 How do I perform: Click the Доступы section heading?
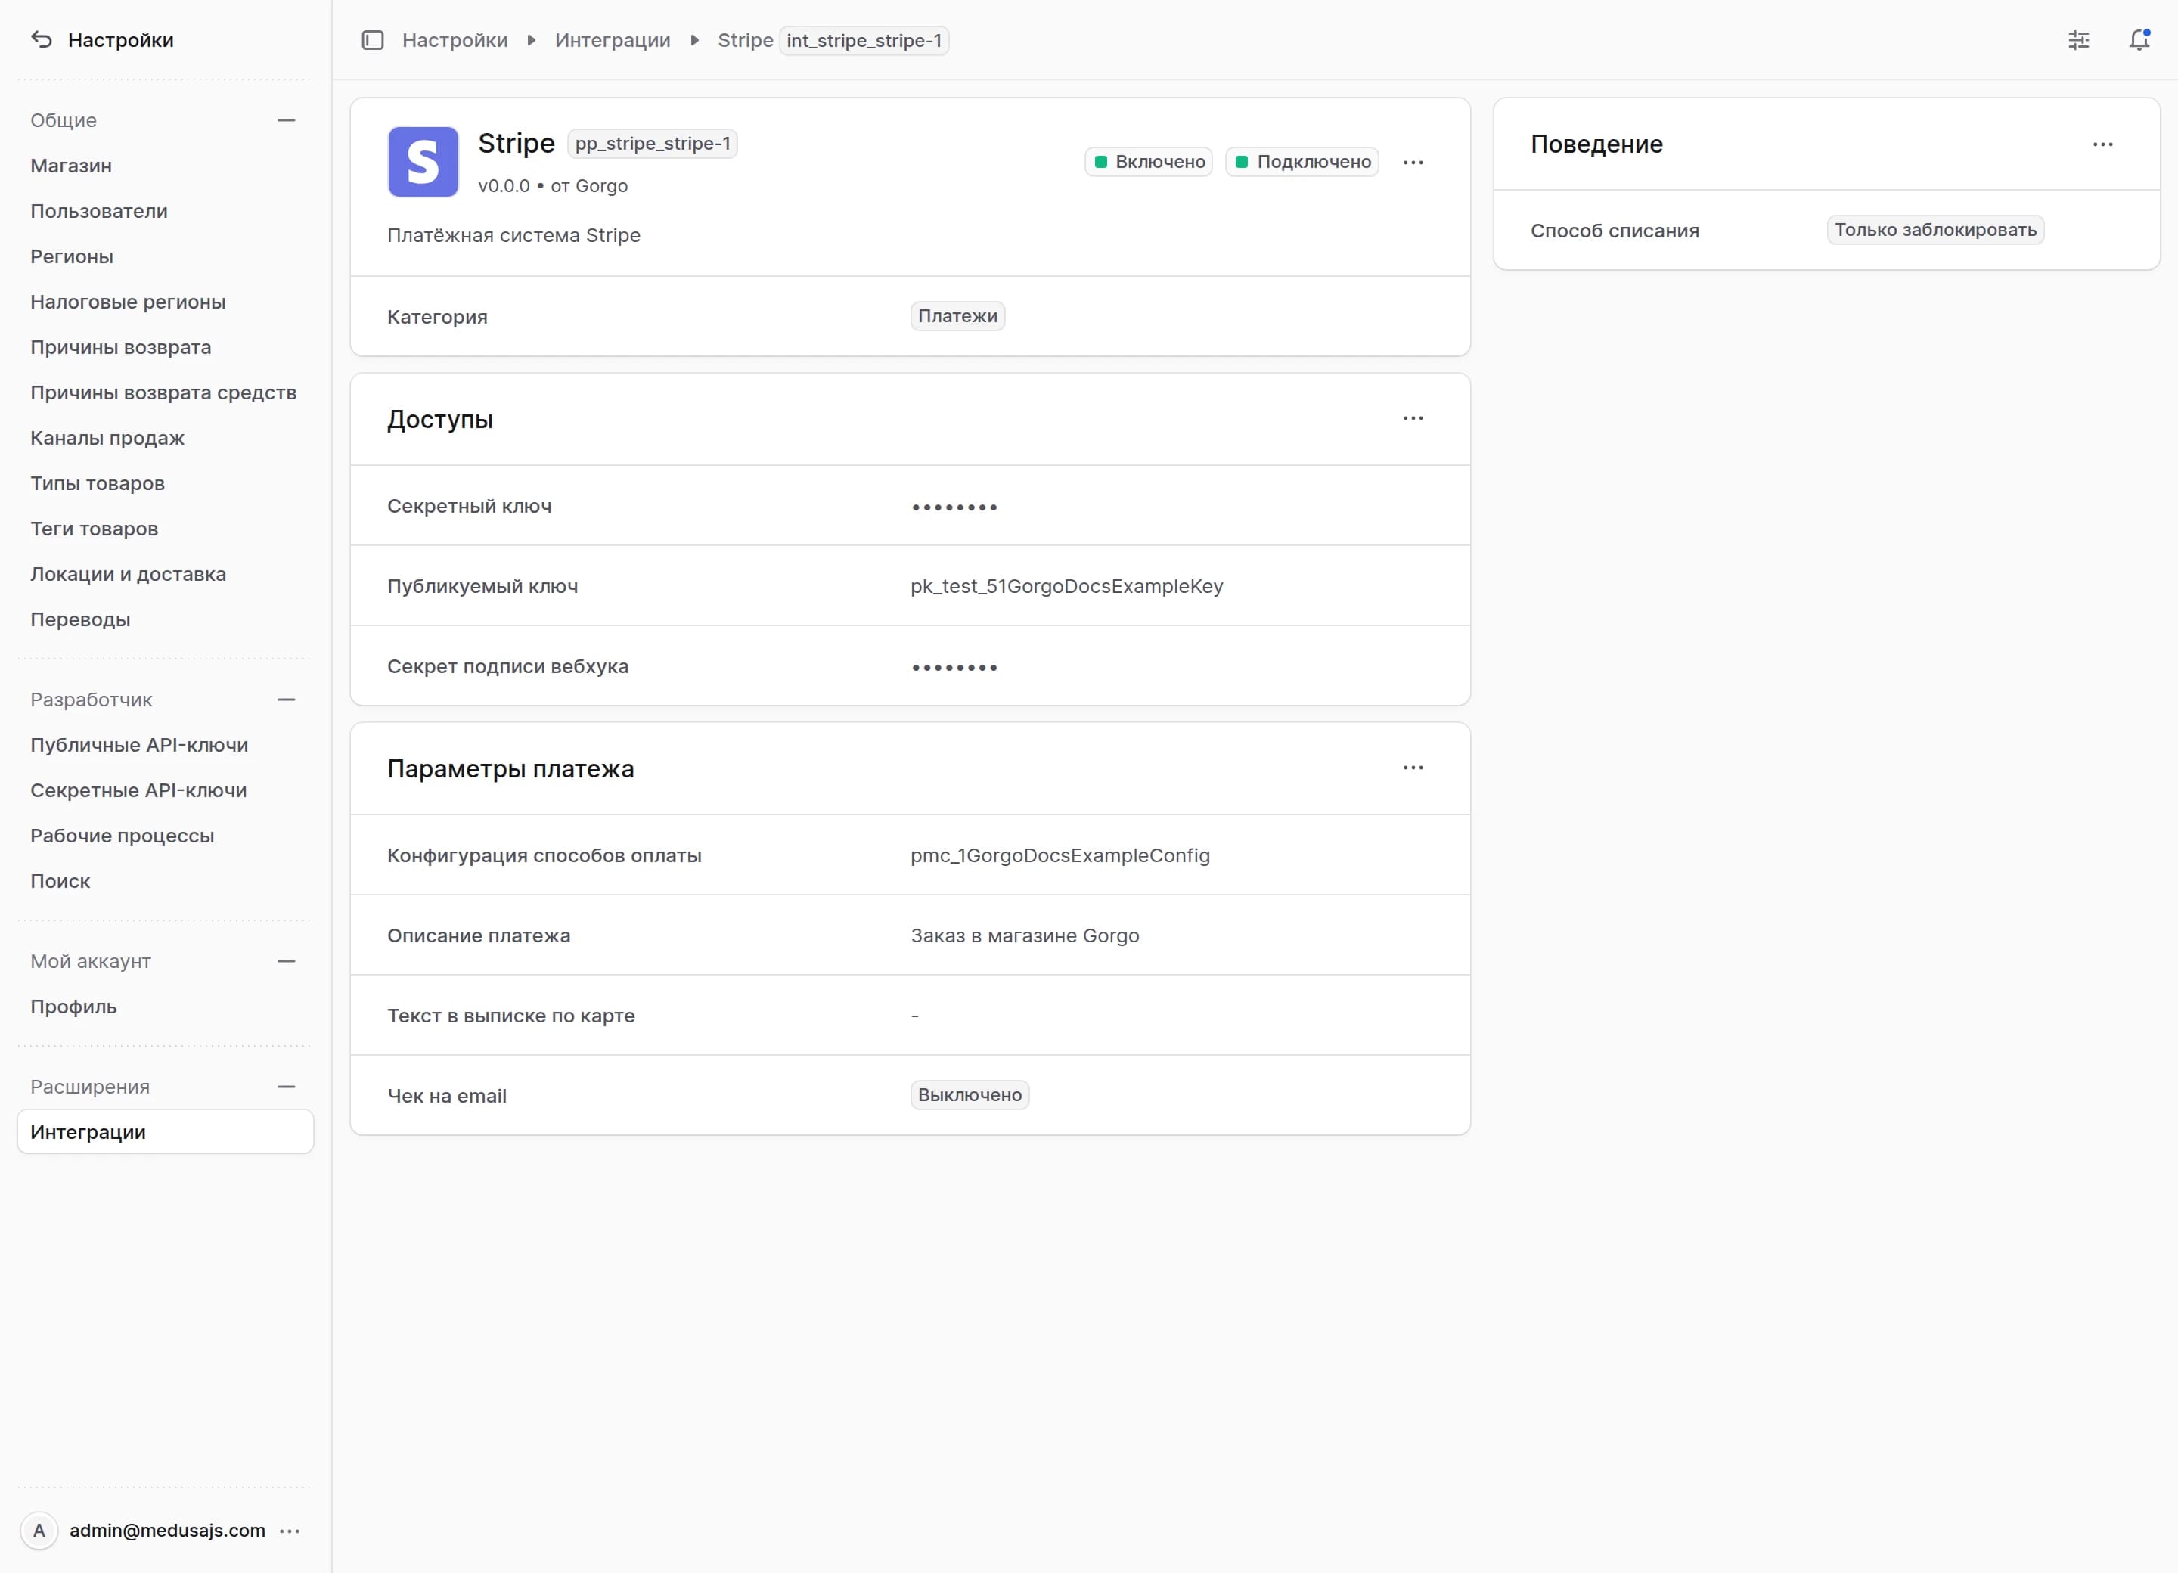[x=440, y=420]
